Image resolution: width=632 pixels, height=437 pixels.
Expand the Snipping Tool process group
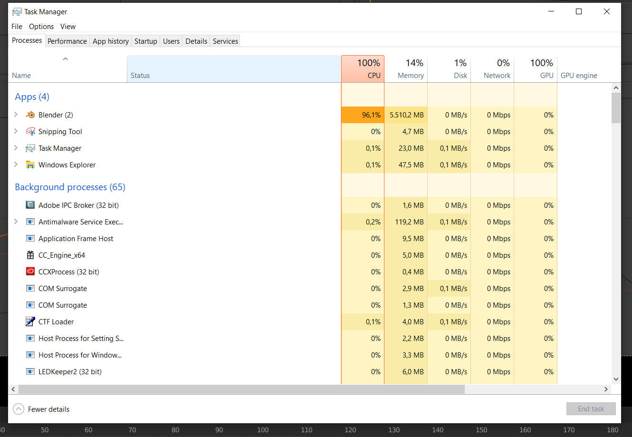pos(16,131)
